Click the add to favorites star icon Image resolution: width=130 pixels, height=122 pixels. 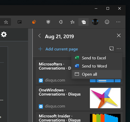[x=6, y=22]
